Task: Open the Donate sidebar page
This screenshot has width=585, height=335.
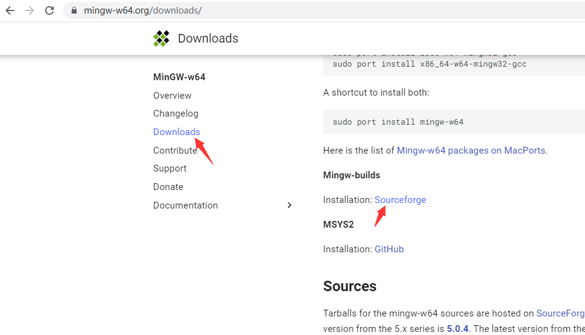Action: coord(168,187)
